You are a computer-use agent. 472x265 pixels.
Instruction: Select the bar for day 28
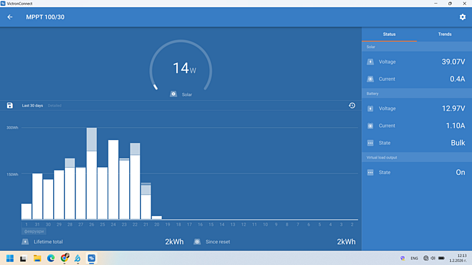click(70, 188)
